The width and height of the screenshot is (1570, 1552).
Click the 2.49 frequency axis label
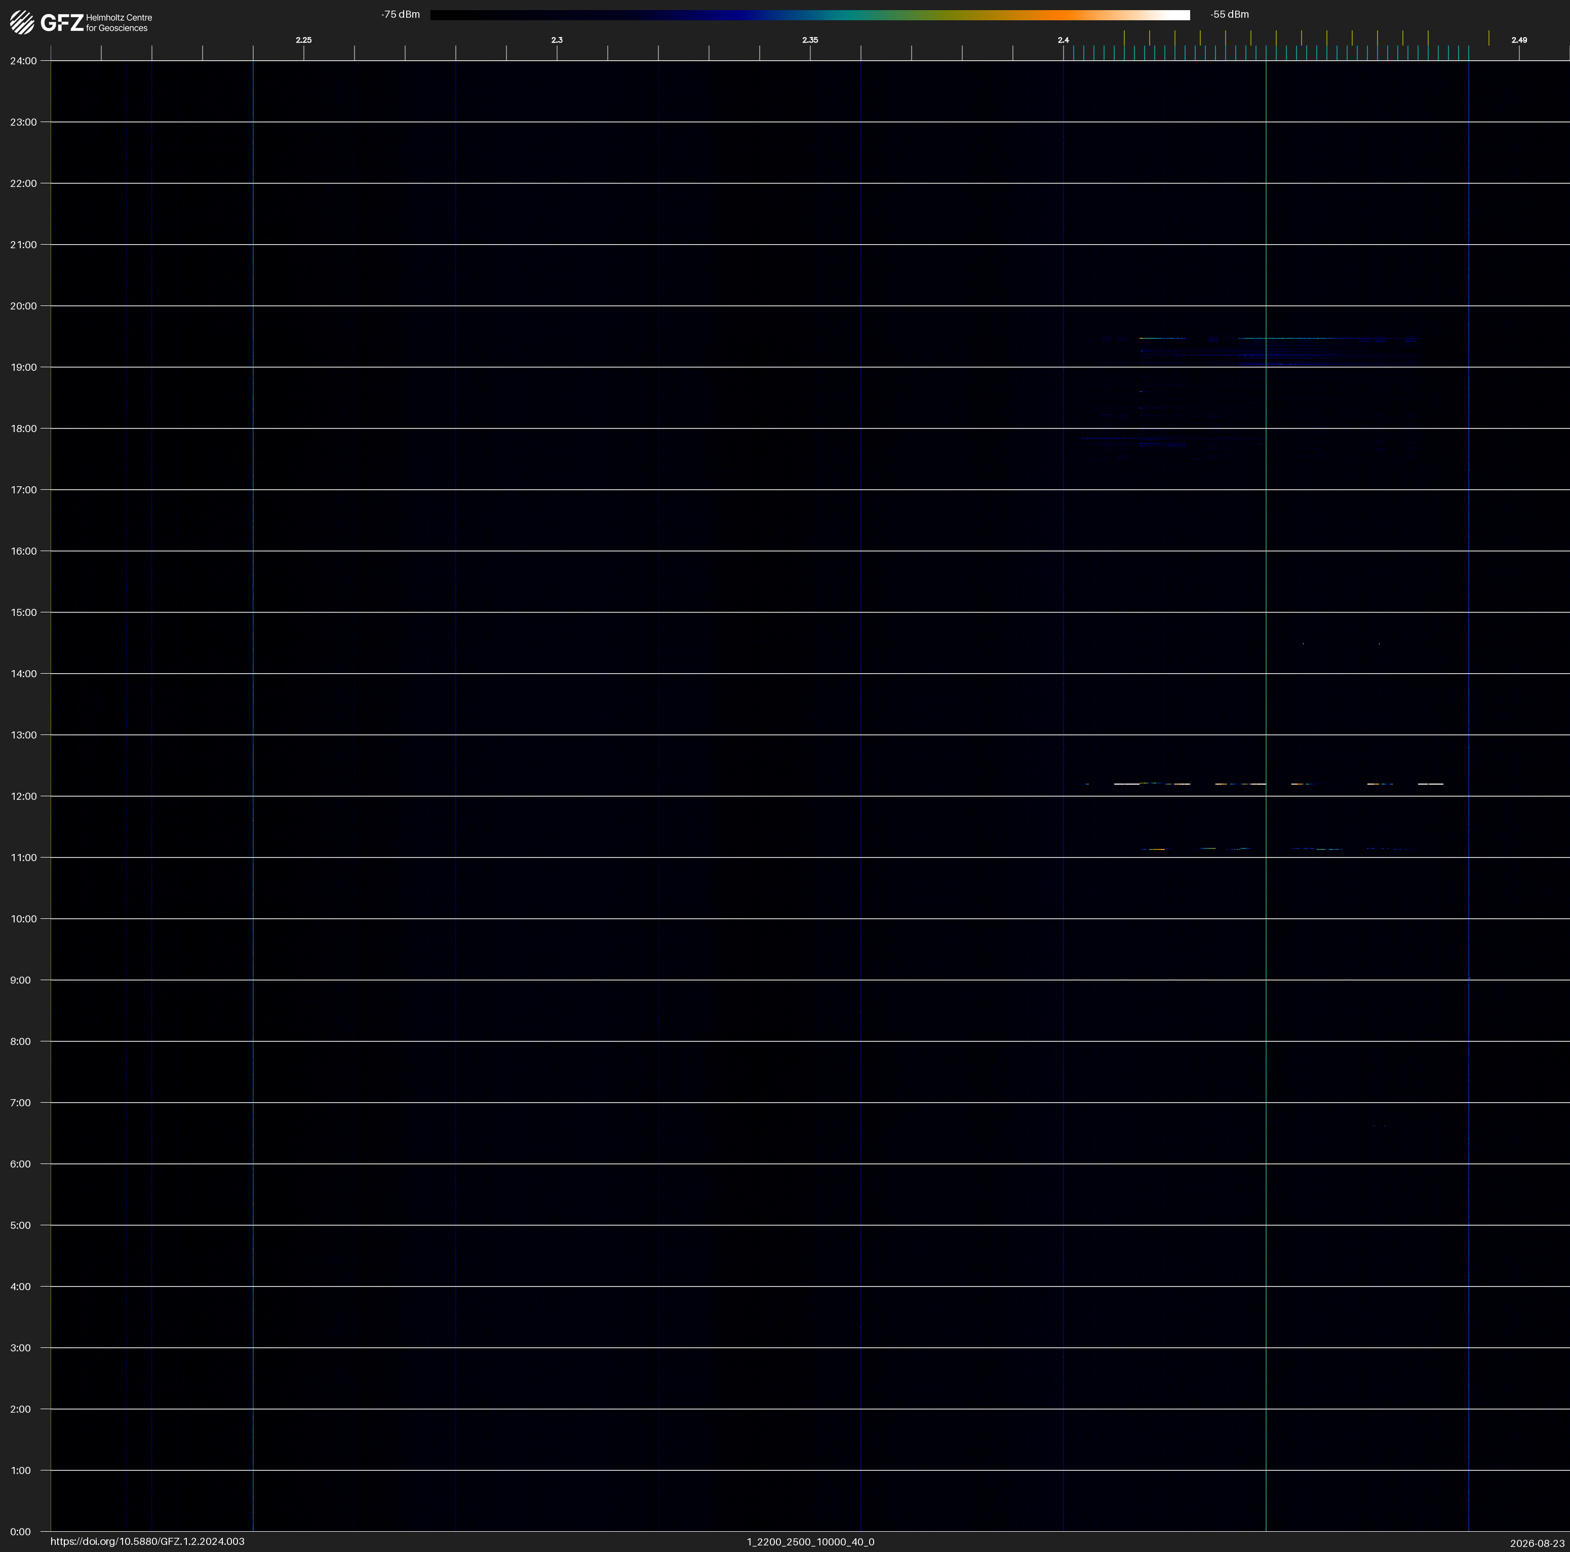tap(1519, 40)
